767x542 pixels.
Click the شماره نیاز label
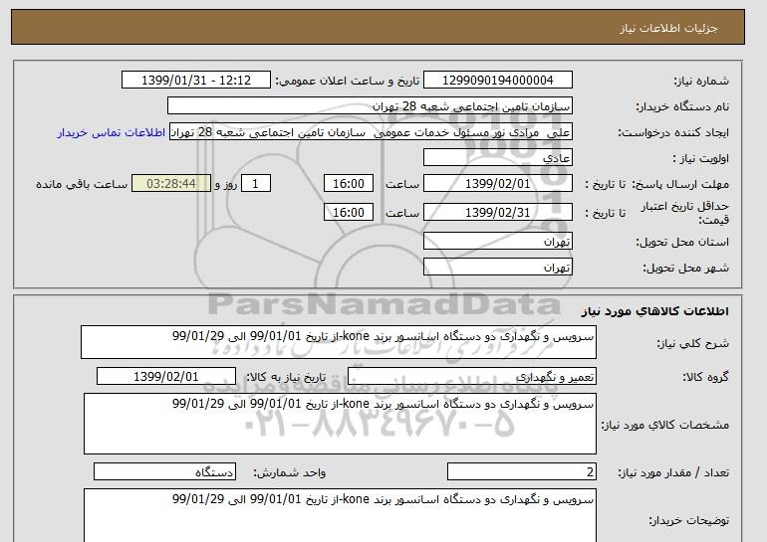(x=701, y=82)
